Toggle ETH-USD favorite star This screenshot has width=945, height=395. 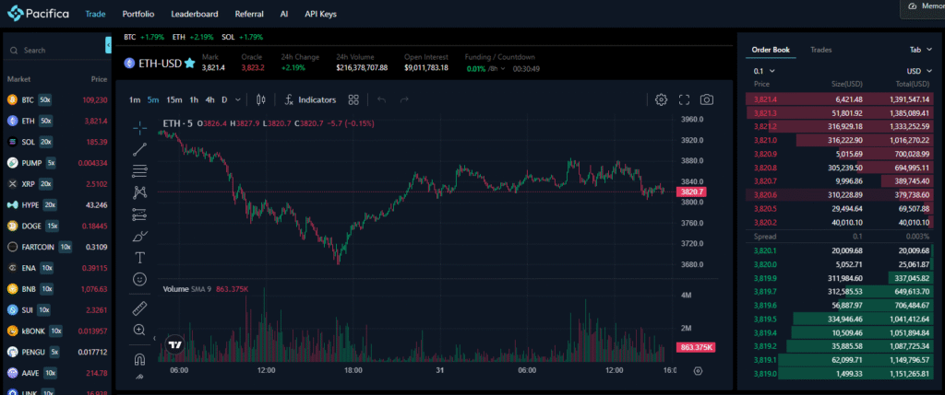tap(189, 64)
